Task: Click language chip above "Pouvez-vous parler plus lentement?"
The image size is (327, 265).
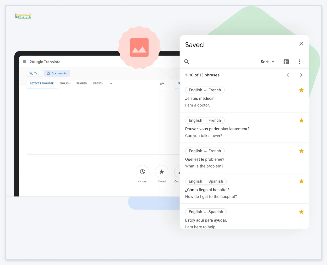Action: pyautogui.click(x=205, y=121)
